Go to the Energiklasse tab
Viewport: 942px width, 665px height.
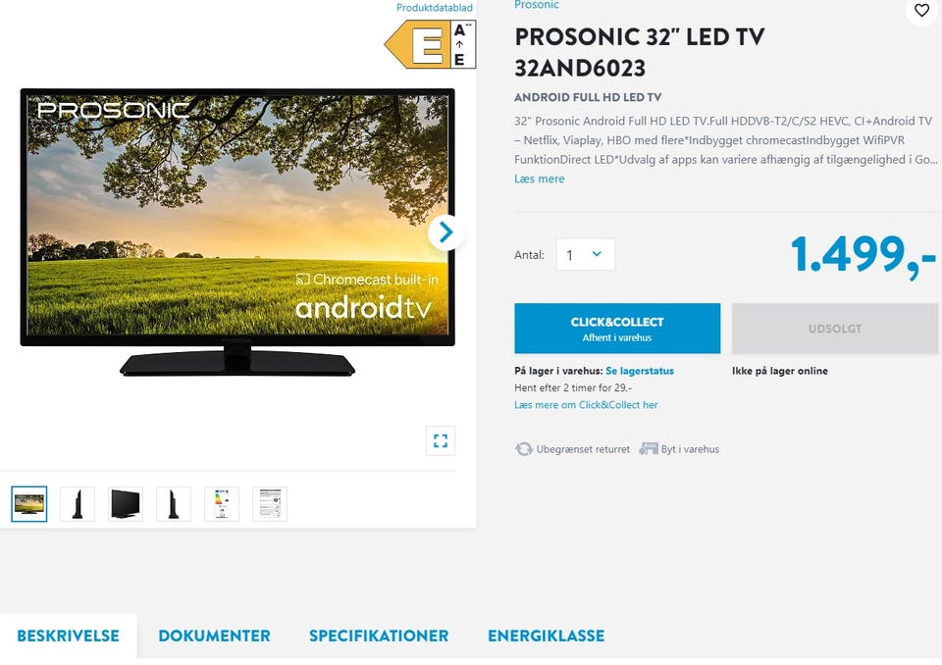547,636
